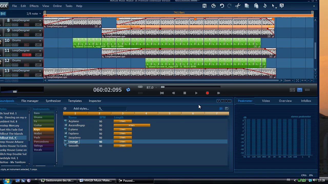Preview the Fxpiano loop speaker icon
The image size is (328, 184).
click(x=66, y=133)
